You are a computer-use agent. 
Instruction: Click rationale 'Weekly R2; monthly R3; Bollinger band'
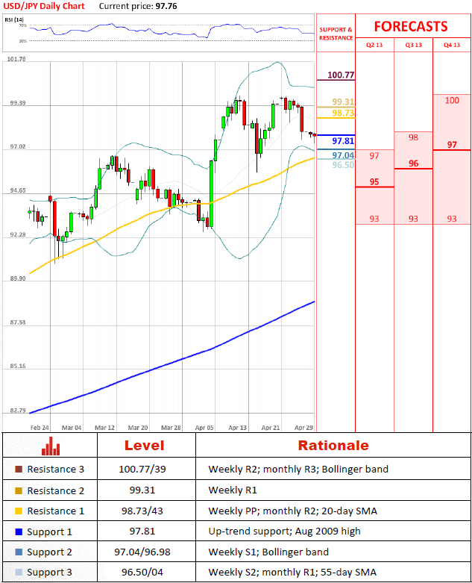[x=298, y=470]
